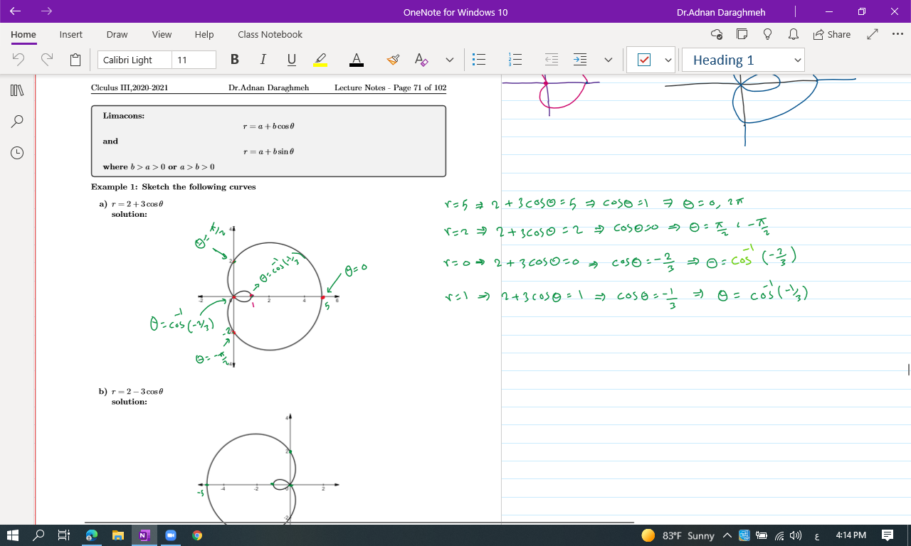Insert a bulleted list
Viewport: 911px width, 546px height.
tap(480, 60)
